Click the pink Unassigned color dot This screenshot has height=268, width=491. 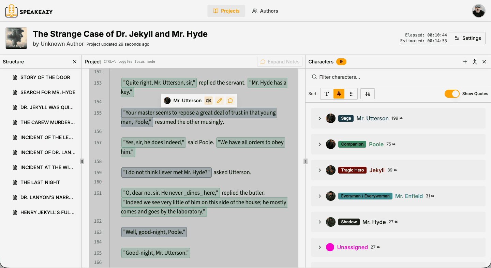point(330,247)
